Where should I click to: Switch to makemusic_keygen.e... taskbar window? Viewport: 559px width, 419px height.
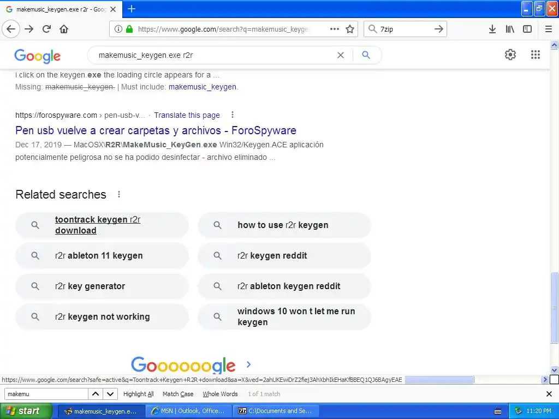pos(100,411)
